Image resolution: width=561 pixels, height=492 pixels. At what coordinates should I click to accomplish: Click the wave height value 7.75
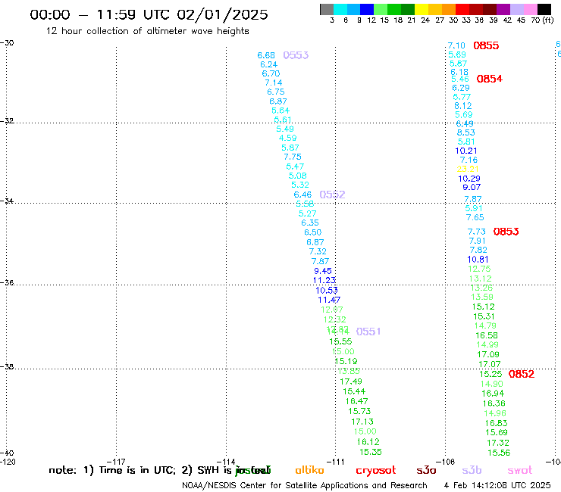pyautogui.click(x=293, y=157)
